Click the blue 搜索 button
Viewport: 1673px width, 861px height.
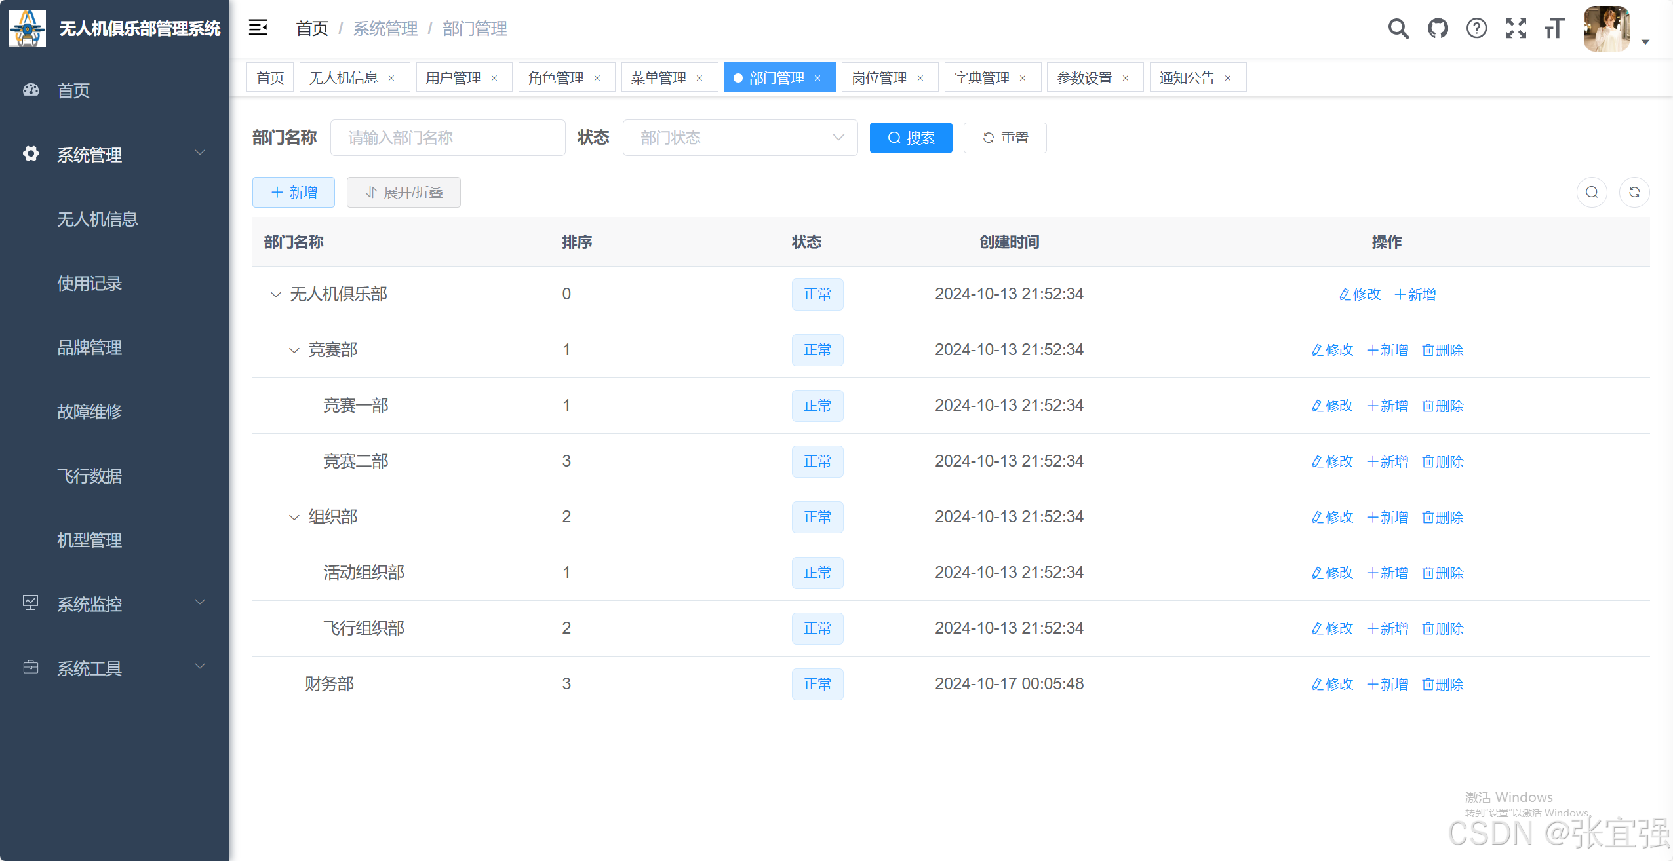coord(910,138)
